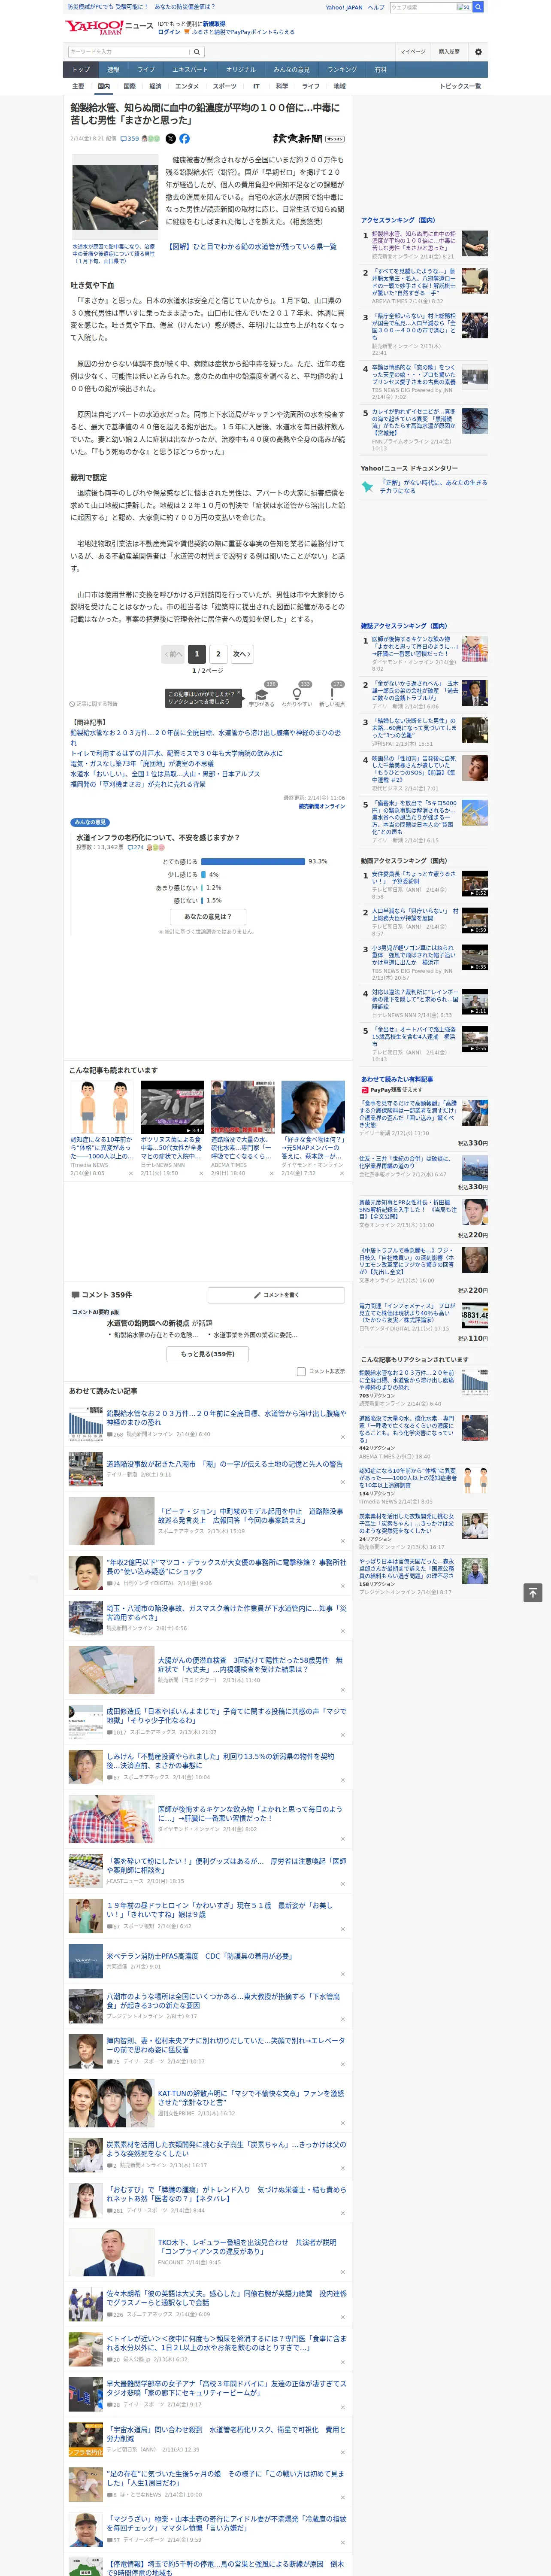Open トピックス一覧

(460, 86)
